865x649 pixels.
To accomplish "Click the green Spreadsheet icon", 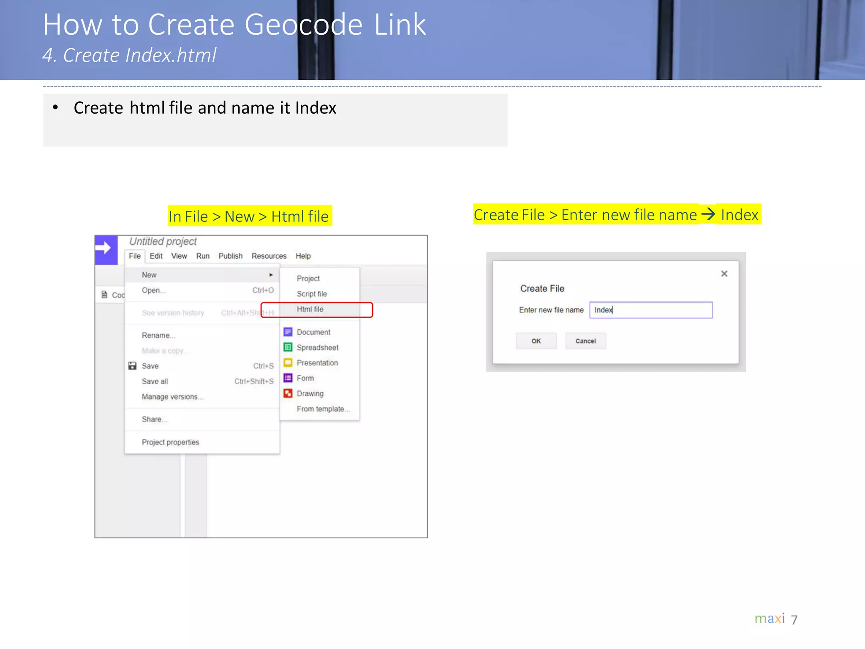I will (x=288, y=347).
